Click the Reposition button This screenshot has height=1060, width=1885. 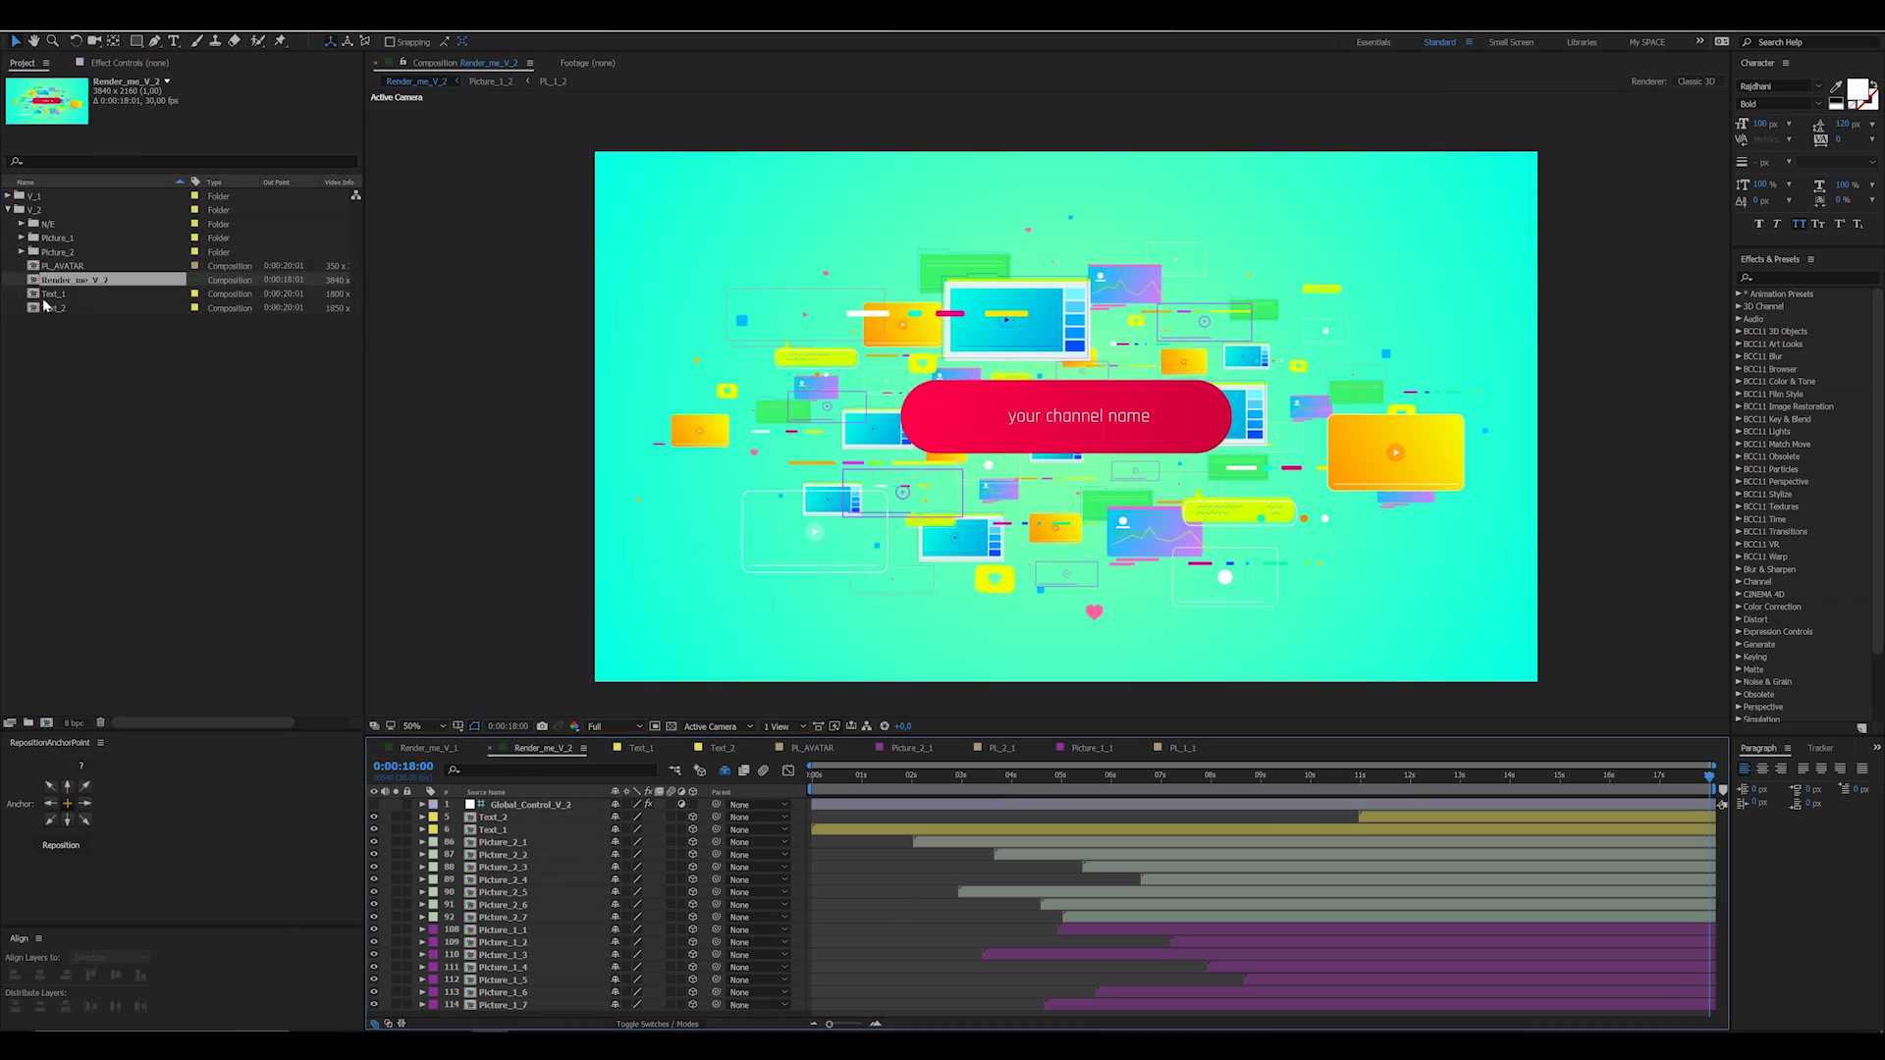(61, 845)
